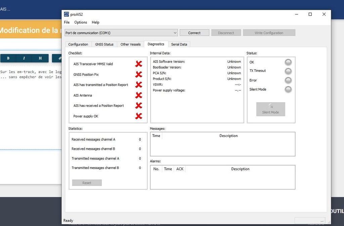Viewport: 344px width, 226px height.
Task: Click the red X beside AIS Antenna
Action: 138,95
